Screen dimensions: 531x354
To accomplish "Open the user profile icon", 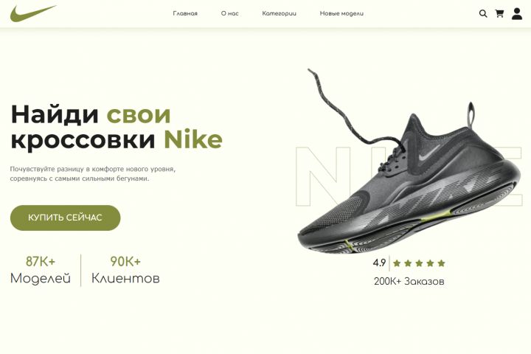I will (517, 14).
